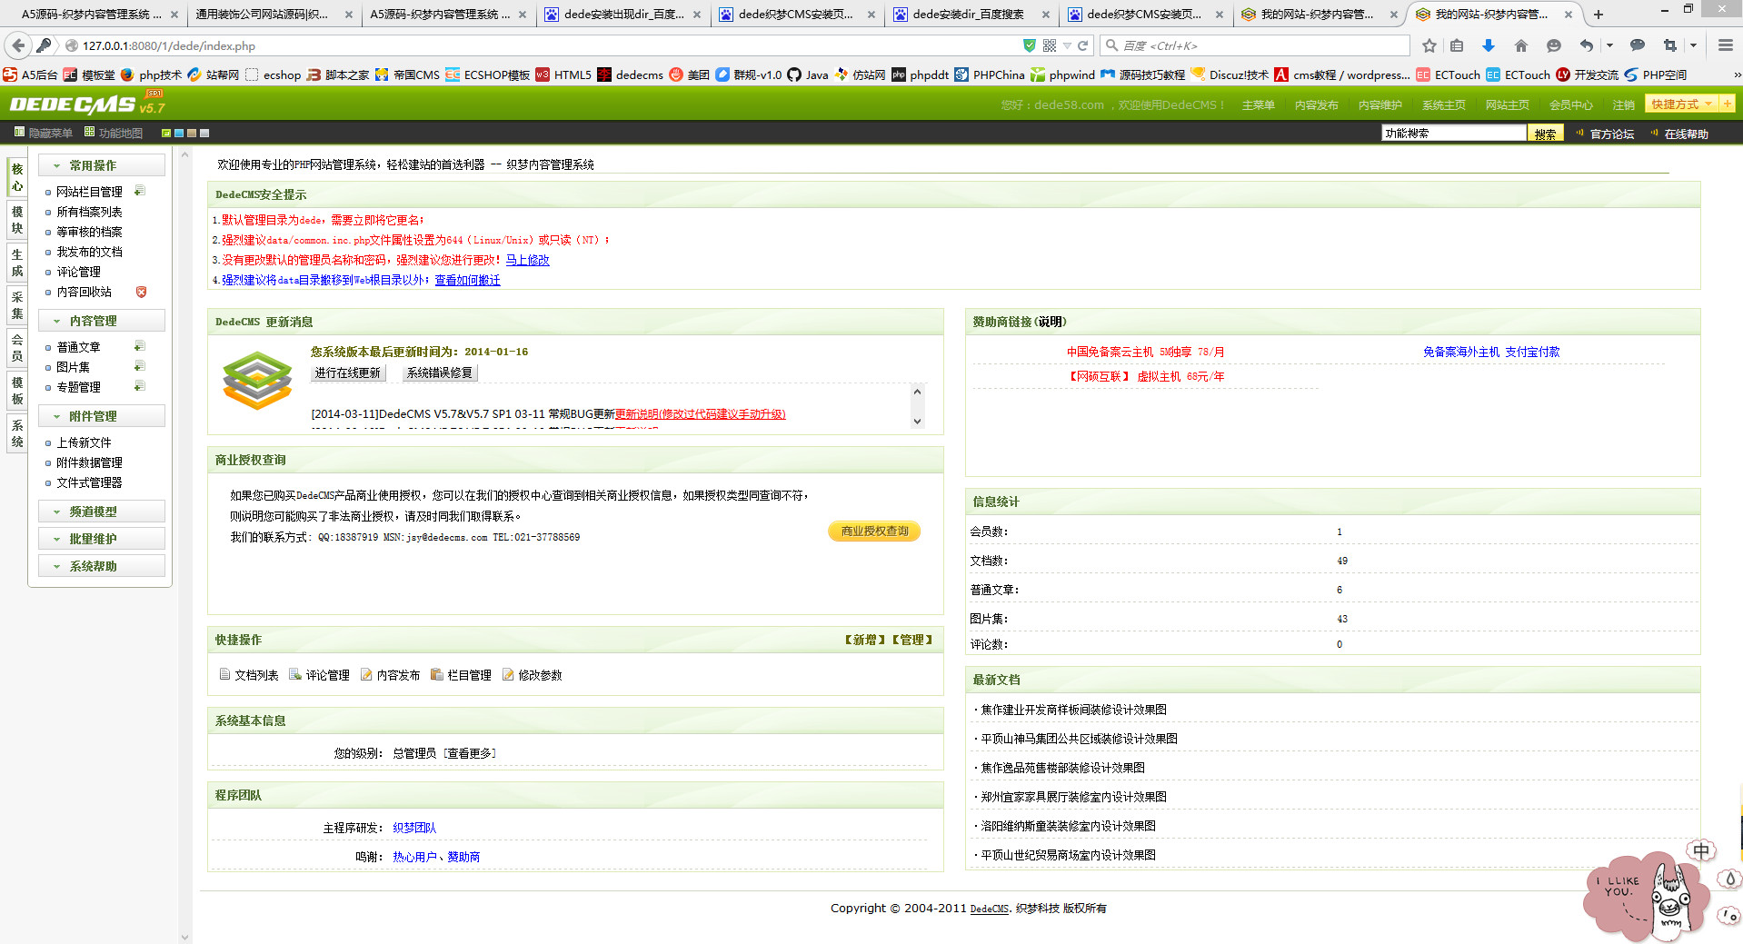
Task: Click the red shield icon beside 内容回收站
Action: pos(141,292)
